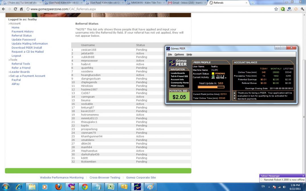Open Firefox from taskbar

(58, 187)
